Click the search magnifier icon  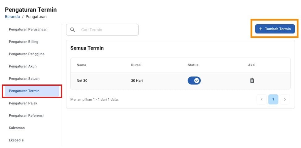click(73, 30)
